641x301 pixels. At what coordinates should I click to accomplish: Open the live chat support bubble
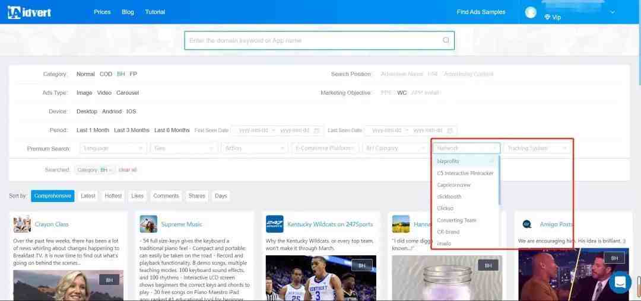pyautogui.click(x=620, y=282)
